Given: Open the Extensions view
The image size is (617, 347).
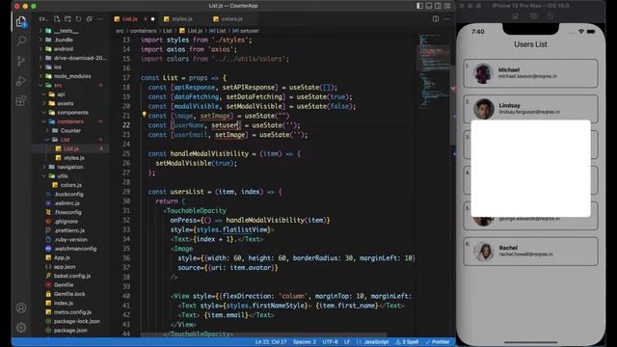Looking at the screenshot, I should click(21, 100).
